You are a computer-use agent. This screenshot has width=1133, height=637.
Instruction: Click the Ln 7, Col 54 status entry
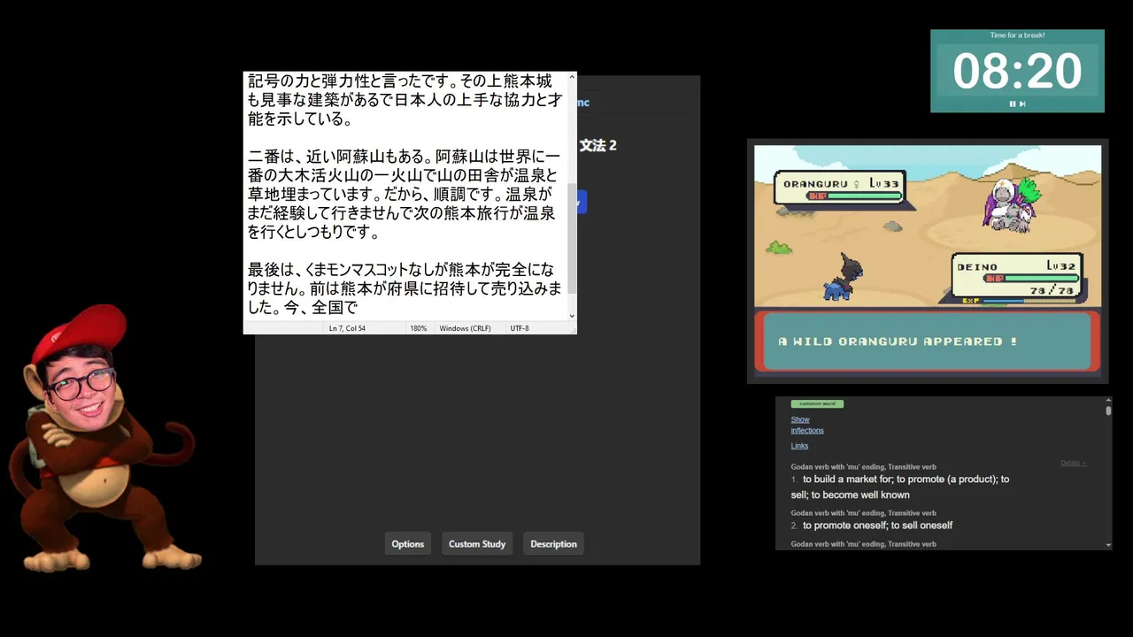tap(347, 328)
